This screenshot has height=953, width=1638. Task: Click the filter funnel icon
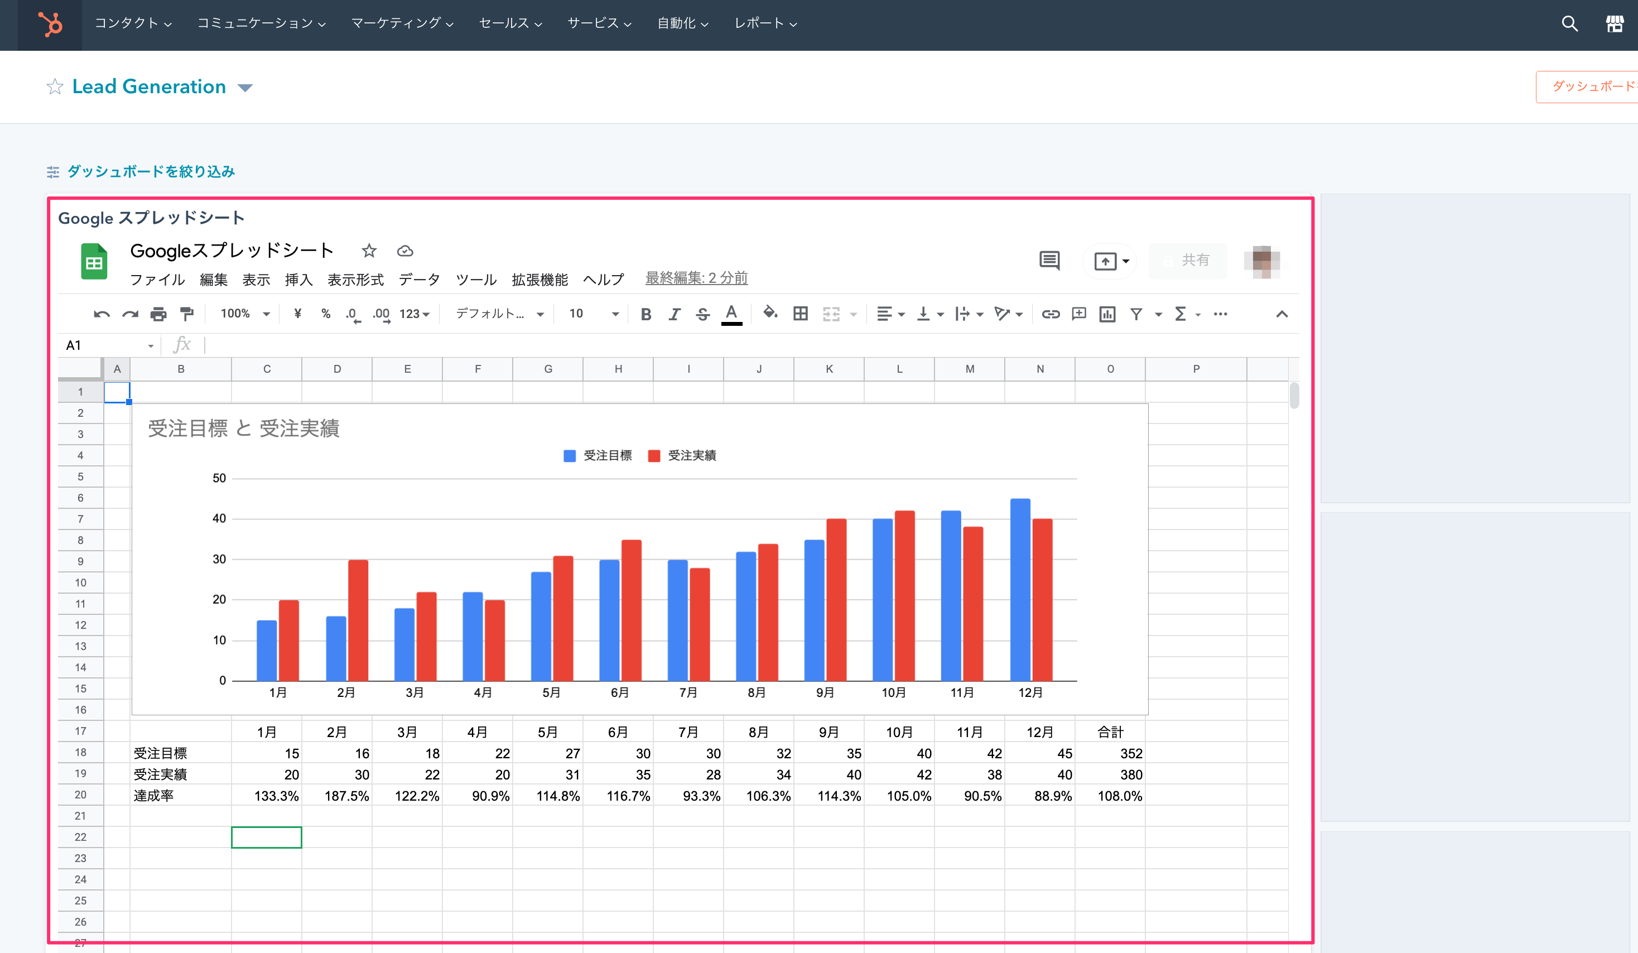pyautogui.click(x=1136, y=314)
